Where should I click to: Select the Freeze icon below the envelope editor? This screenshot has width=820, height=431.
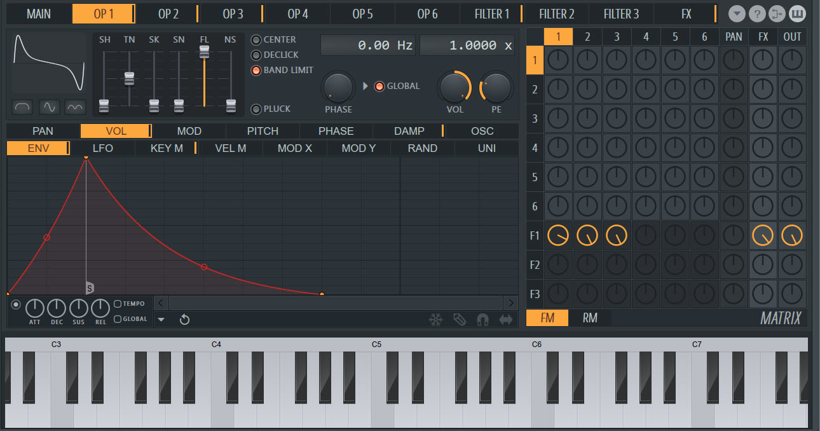coord(435,320)
